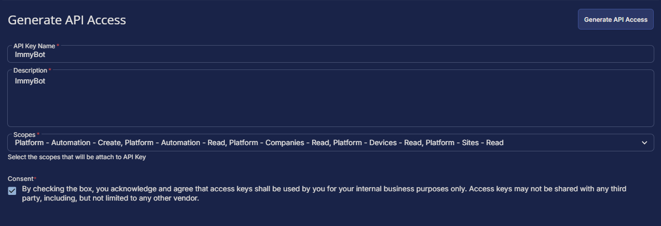Viewport: 661px width, 226px height.
Task: Click the consent acknowledgement text
Action: [x=324, y=193]
